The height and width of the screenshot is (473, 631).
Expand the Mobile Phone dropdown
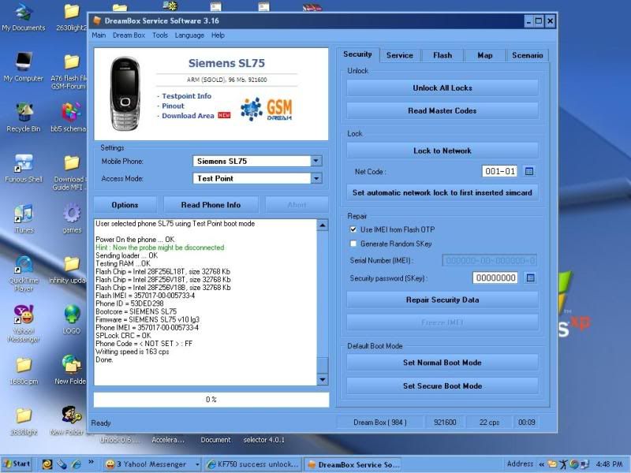316,161
